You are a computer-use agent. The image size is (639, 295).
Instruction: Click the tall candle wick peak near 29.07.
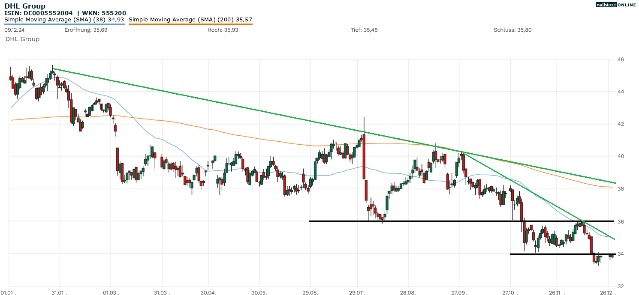364,118
